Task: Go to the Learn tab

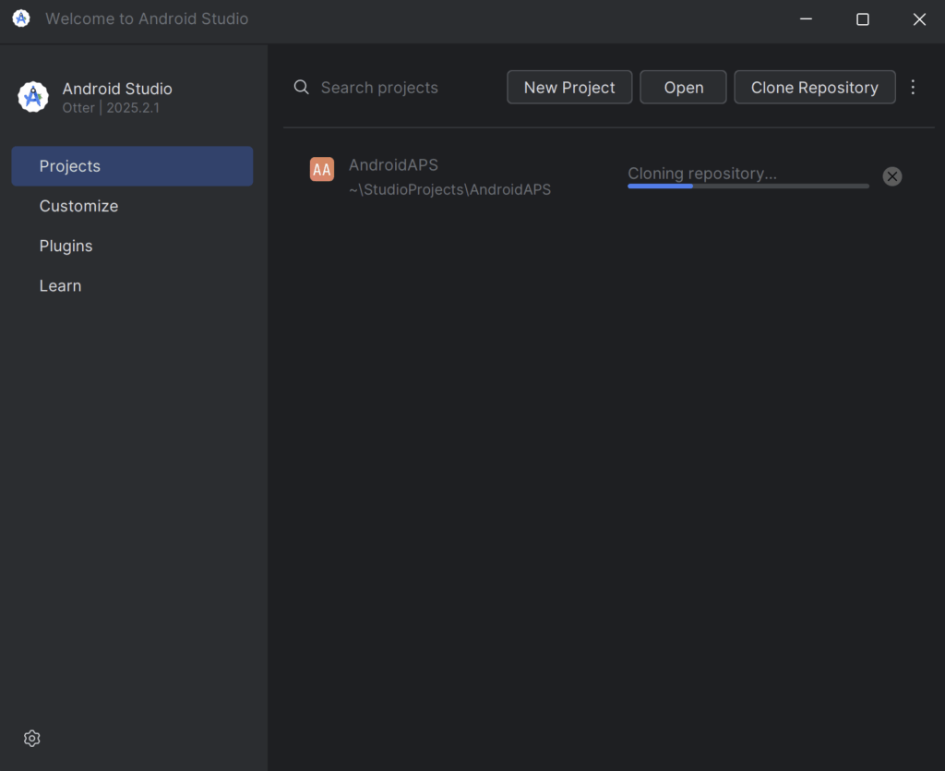Action: (x=60, y=285)
